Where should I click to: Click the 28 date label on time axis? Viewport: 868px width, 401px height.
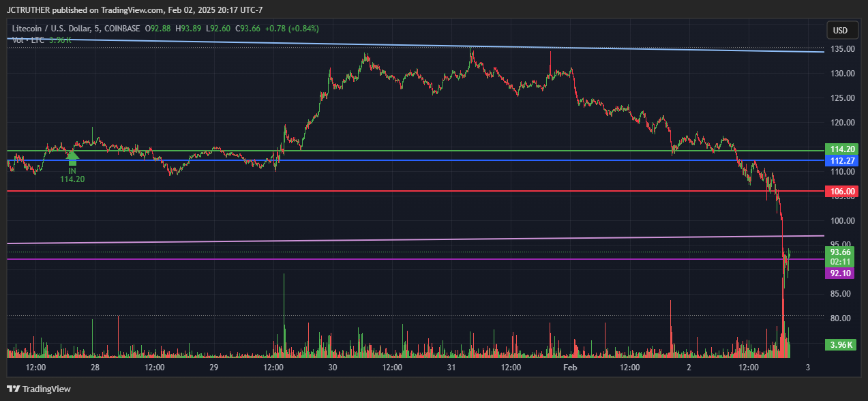tap(95, 368)
